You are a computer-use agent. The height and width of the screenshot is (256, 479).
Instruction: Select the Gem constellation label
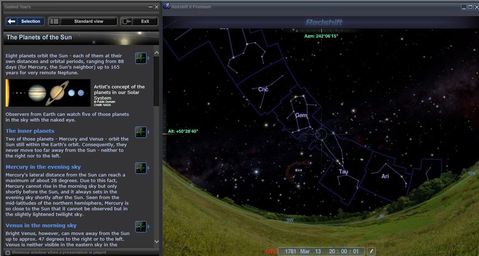click(x=301, y=115)
